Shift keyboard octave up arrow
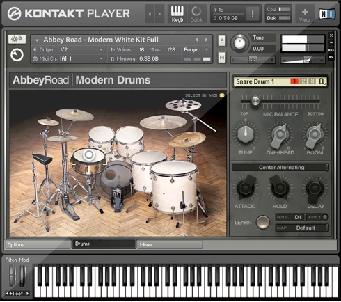The height and width of the screenshot is (302, 341). tap(28, 294)
